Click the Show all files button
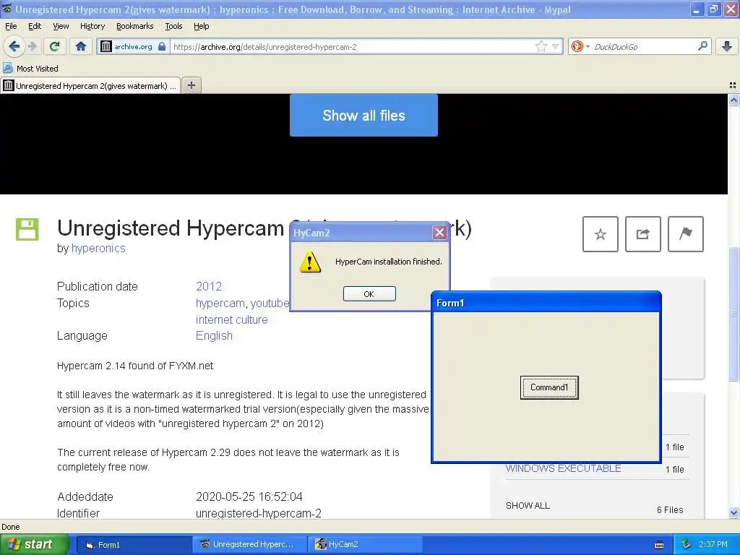This screenshot has width=740, height=555. (x=363, y=115)
